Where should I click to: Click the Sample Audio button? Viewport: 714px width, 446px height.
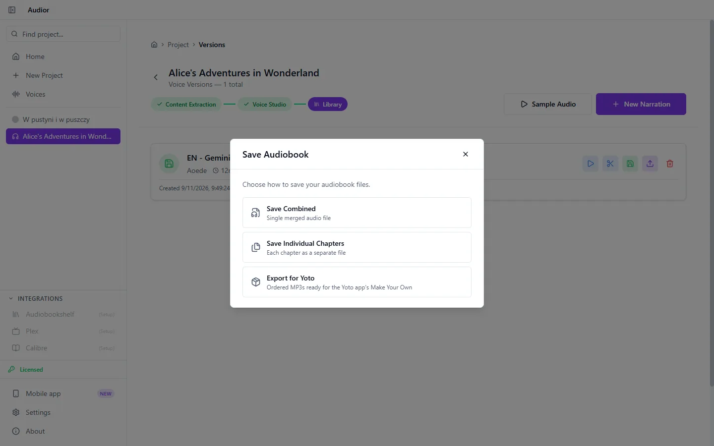(x=548, y=104)
